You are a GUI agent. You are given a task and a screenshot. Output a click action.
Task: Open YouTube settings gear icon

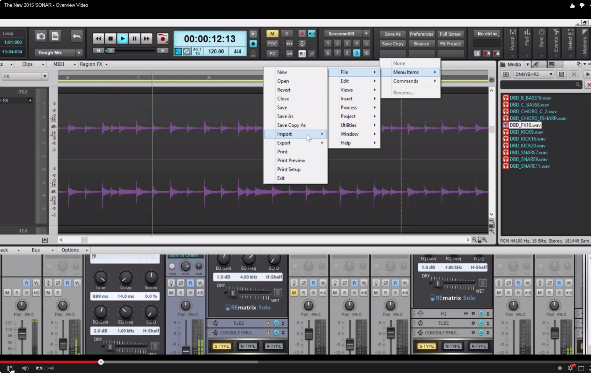570,368
